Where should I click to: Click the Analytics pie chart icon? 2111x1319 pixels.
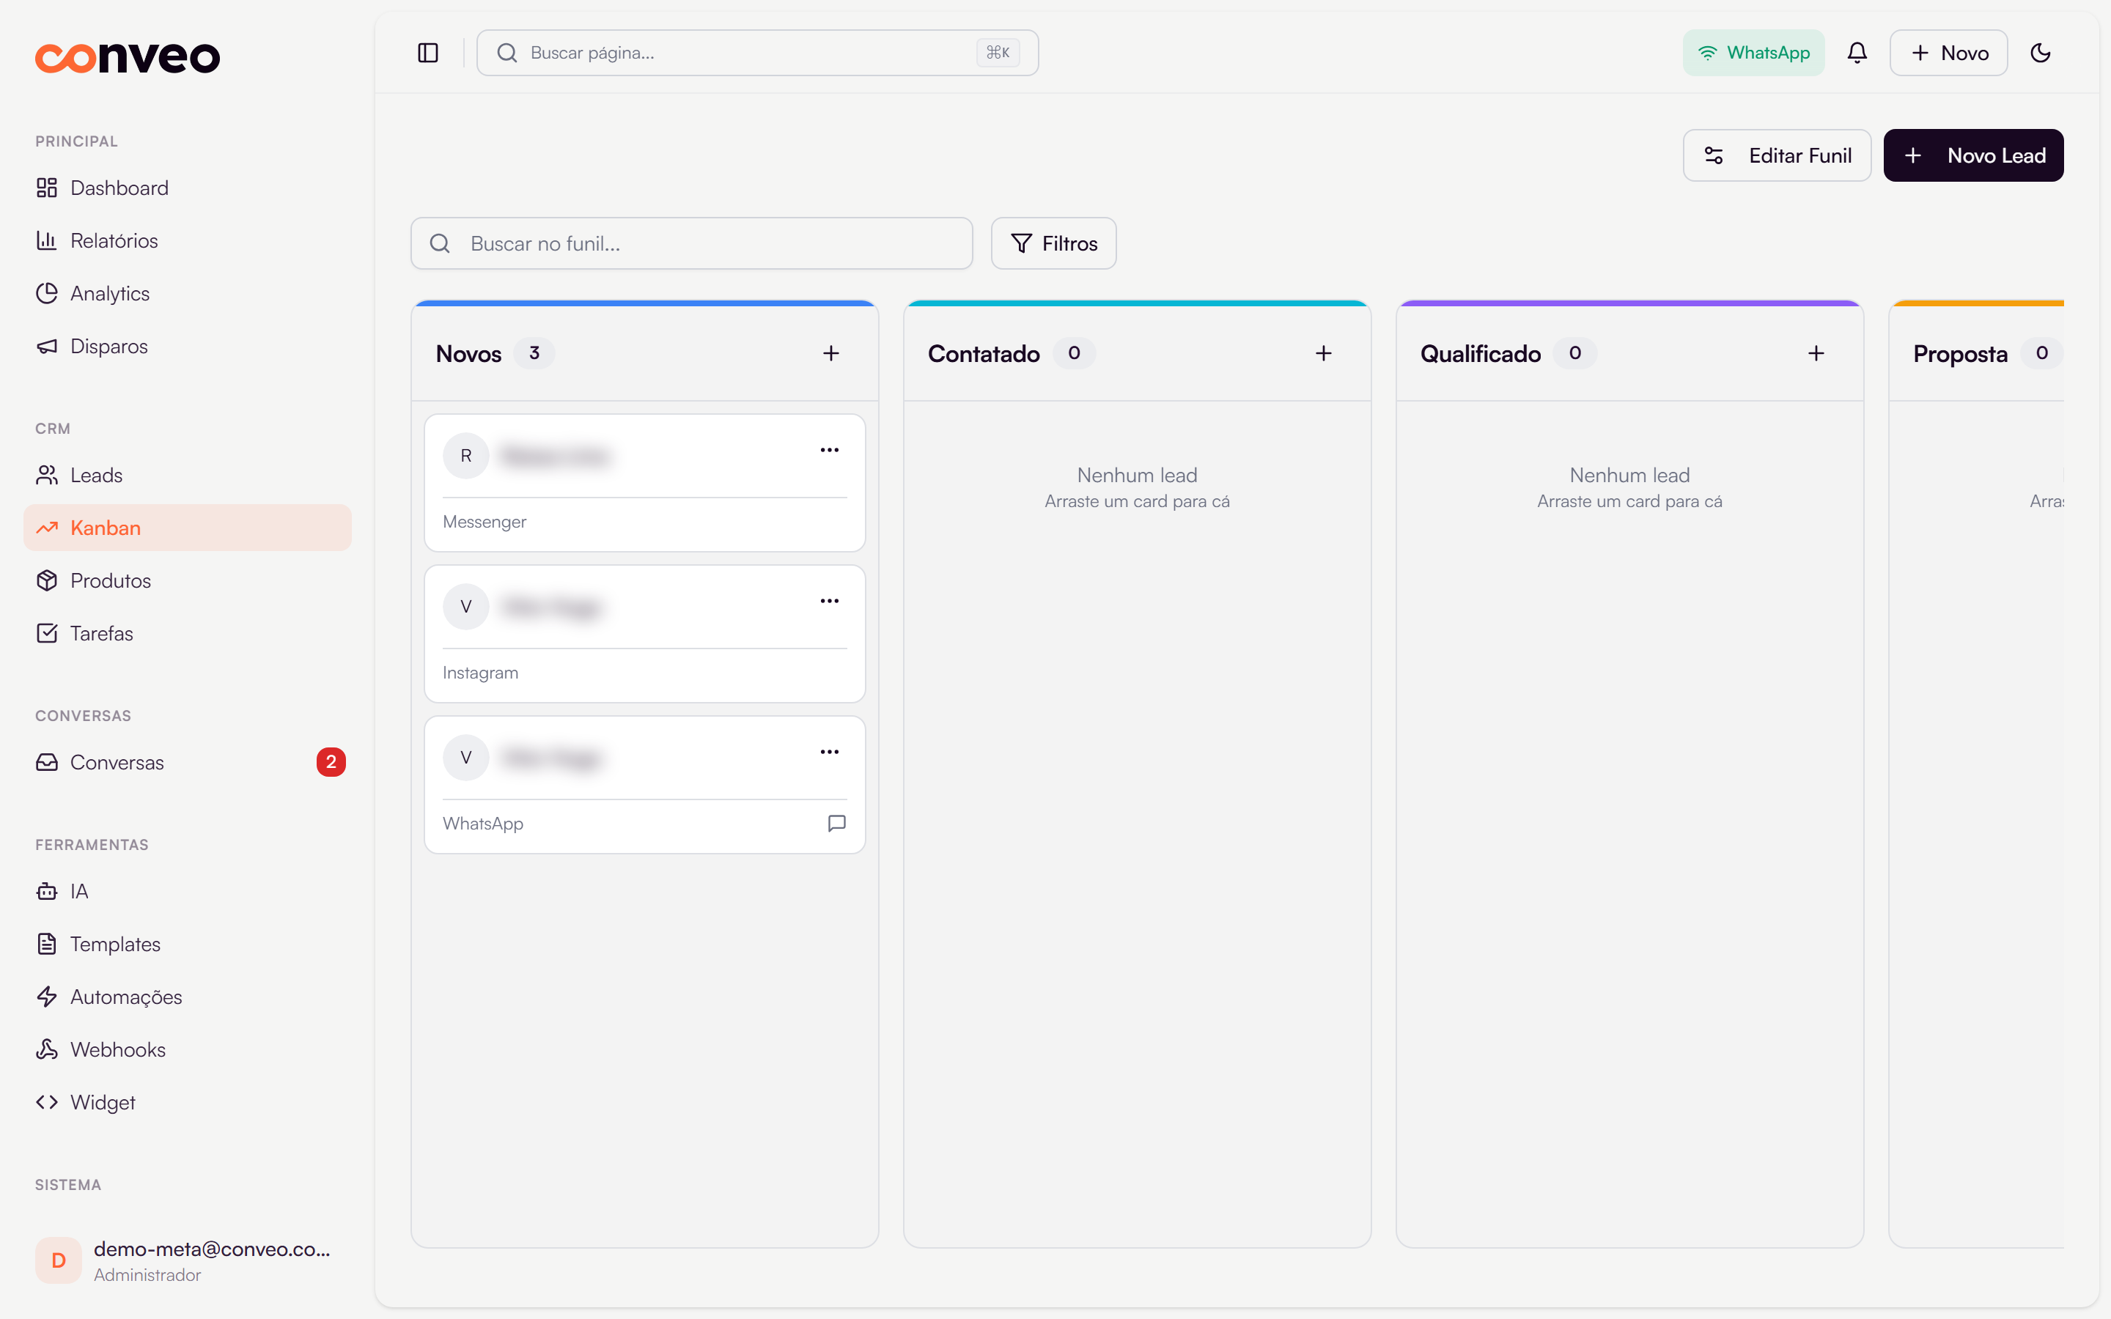coord(47,293)
